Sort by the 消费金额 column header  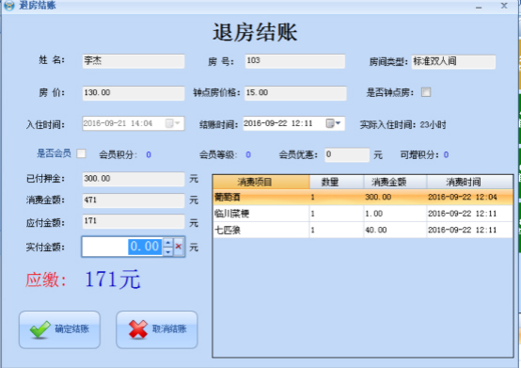pyautogui.click(x=395, y=182)
